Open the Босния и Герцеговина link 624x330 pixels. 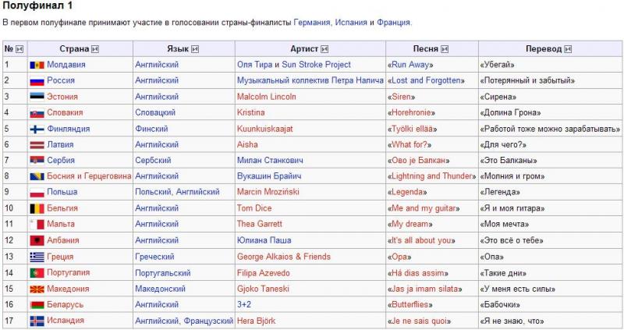(89, 176)
